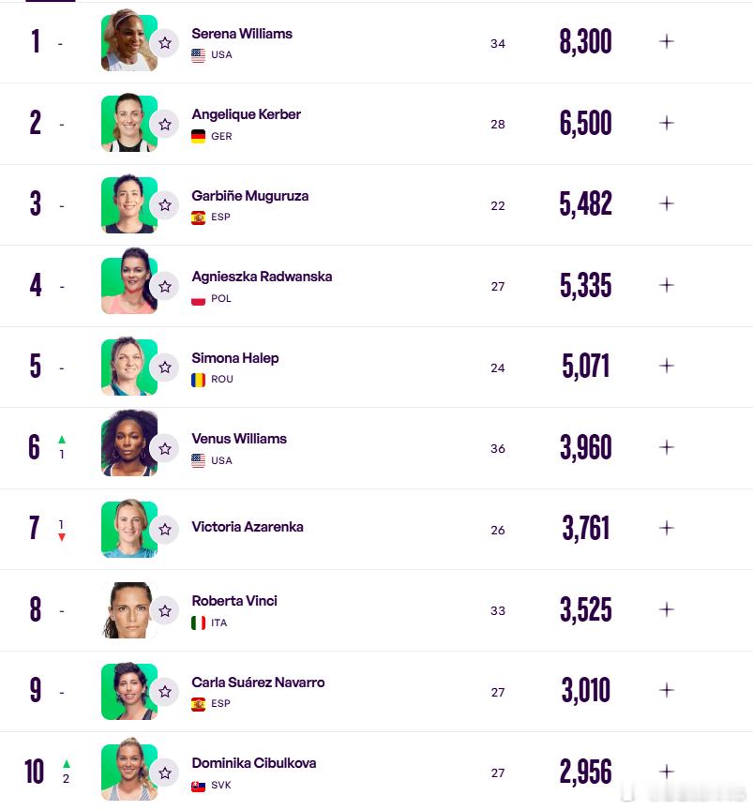Toggle the star next to Angelique Kerber
The image size is (753, 810).
tap(165, 124)
